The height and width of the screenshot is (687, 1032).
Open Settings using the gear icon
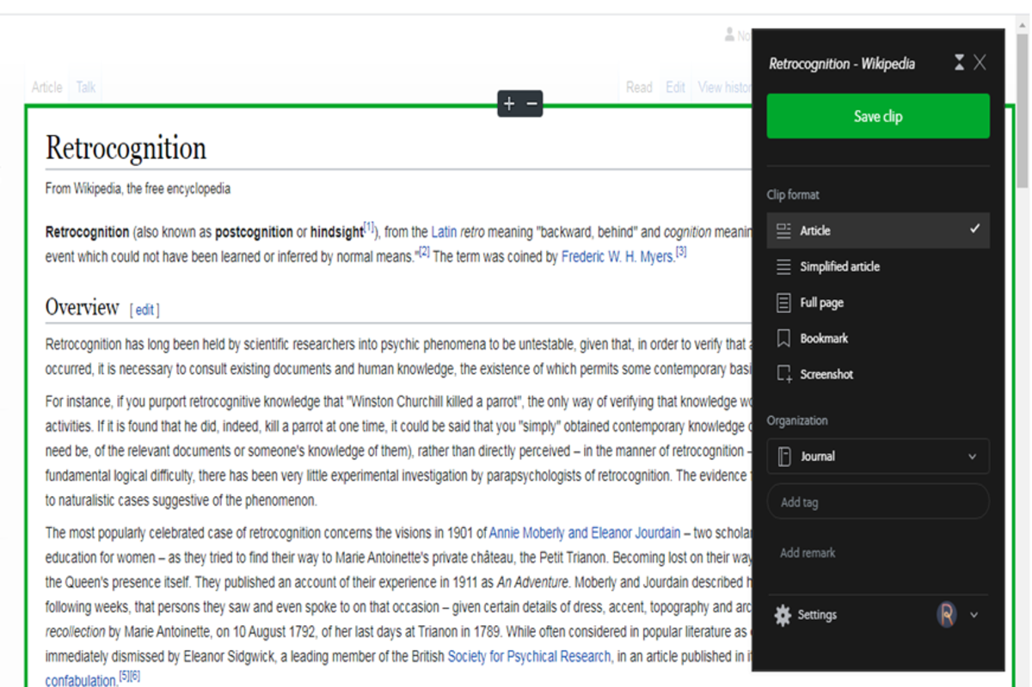click(x=782, y=615)
